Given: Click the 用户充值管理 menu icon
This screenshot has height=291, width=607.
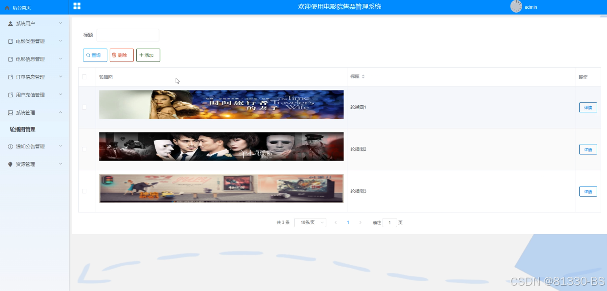Looking at the screenshot, I should [x=11, y=95].
